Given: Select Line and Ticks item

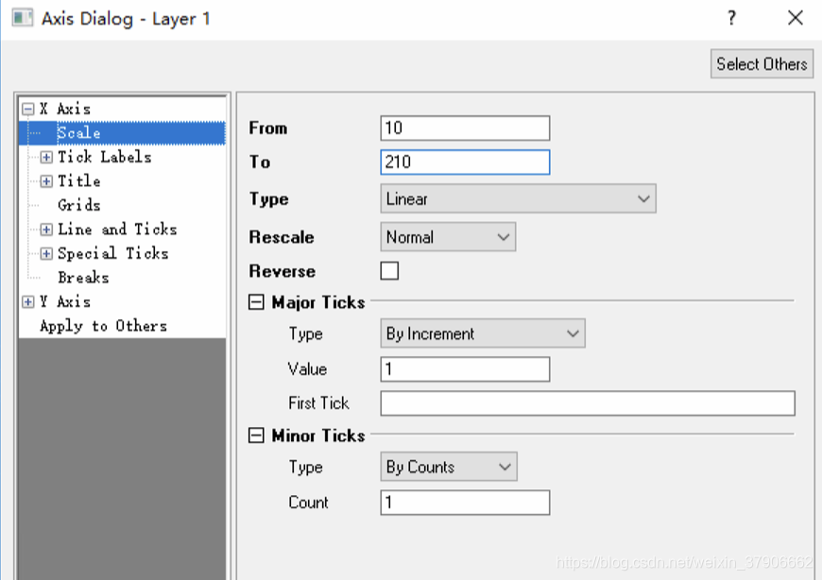Looking at the screenshot, I should pos(117,230).
